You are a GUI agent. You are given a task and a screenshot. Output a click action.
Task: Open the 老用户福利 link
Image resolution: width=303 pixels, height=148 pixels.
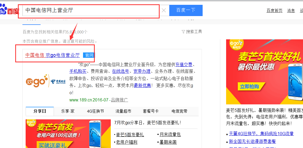[x=127, y=142]
